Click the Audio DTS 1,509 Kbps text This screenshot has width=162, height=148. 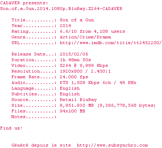coord(80,83)
